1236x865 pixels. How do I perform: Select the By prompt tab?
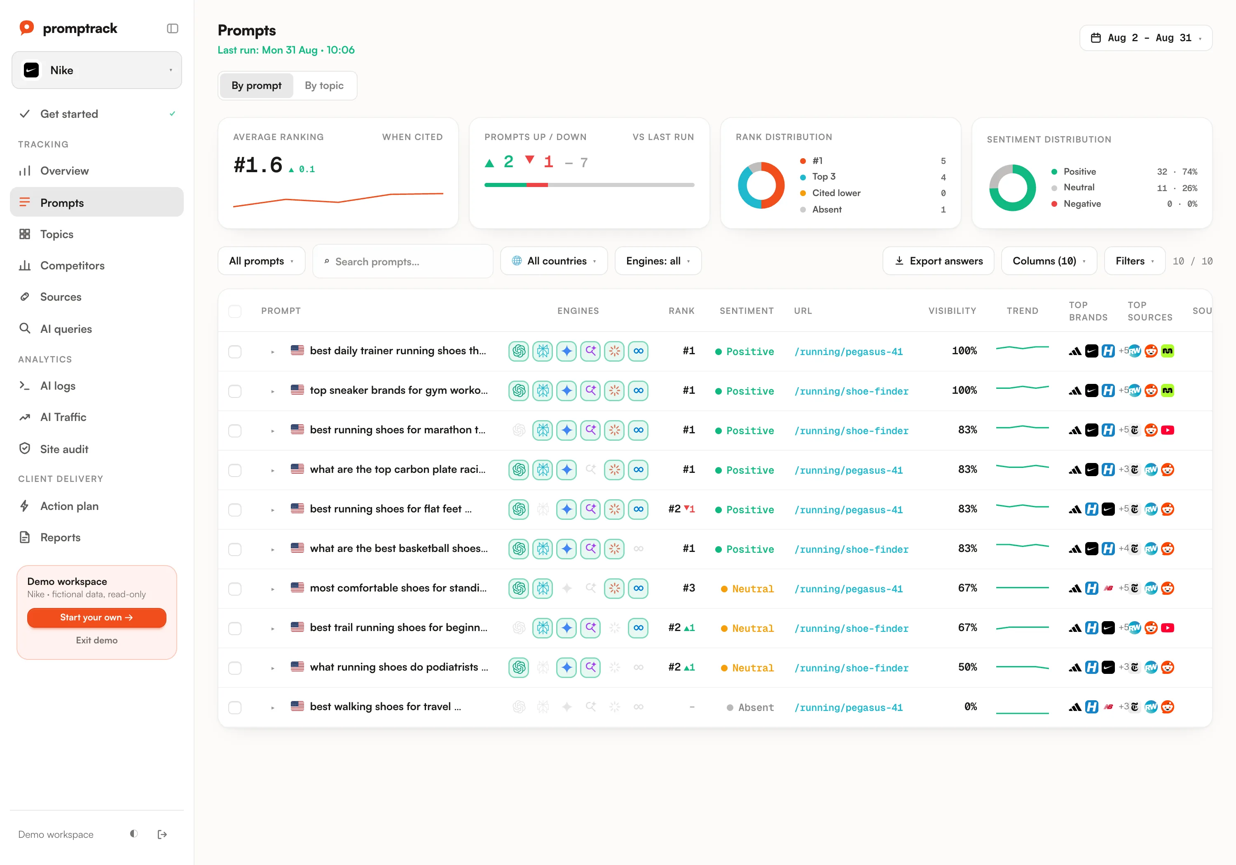pos(256,86)
